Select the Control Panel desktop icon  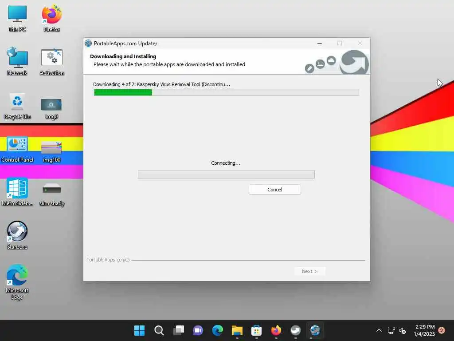(17, 150)
